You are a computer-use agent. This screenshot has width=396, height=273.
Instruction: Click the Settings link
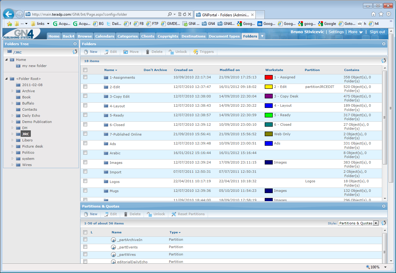click(336, 32)
